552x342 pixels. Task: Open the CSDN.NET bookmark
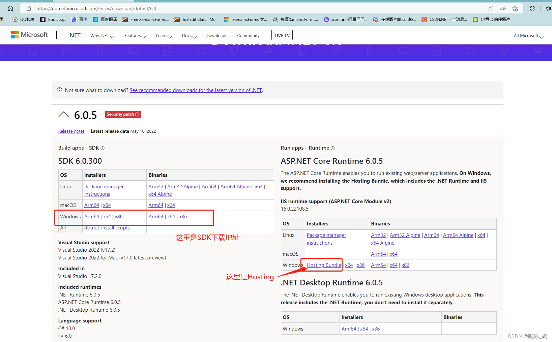[x=444, y=20]
